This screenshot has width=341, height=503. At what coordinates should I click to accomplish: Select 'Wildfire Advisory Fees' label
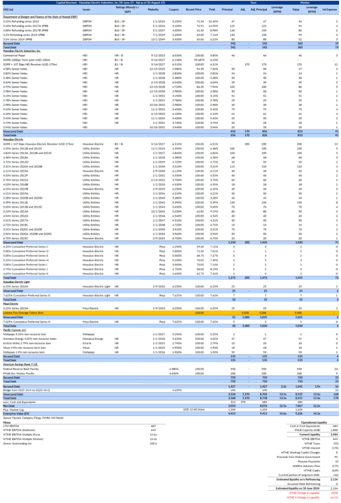point(306,466)
